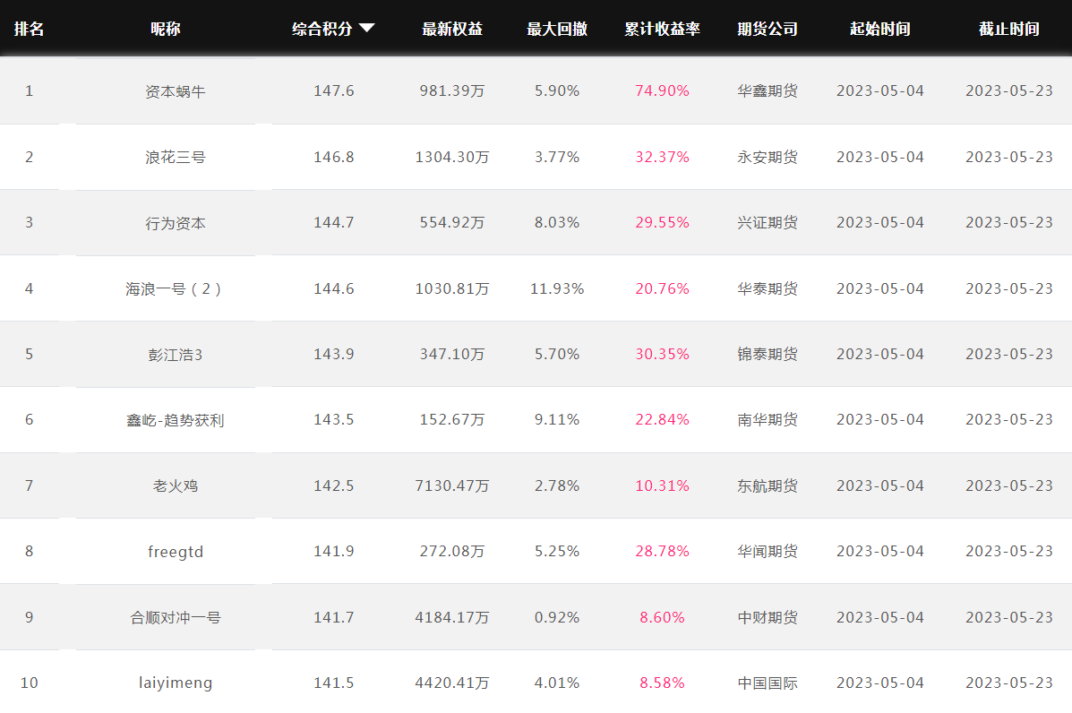Select equity value 1304.30万

[x=452, y=157]
